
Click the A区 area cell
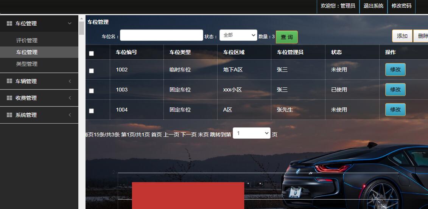pyautogui.click(x=228, y=110)
